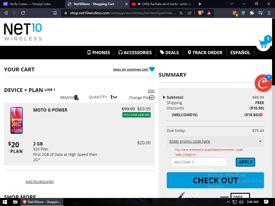The width and height of the screenshot is (275, 206).
Task: Click the page vertical scrollbar
Action: coord(273,52)
